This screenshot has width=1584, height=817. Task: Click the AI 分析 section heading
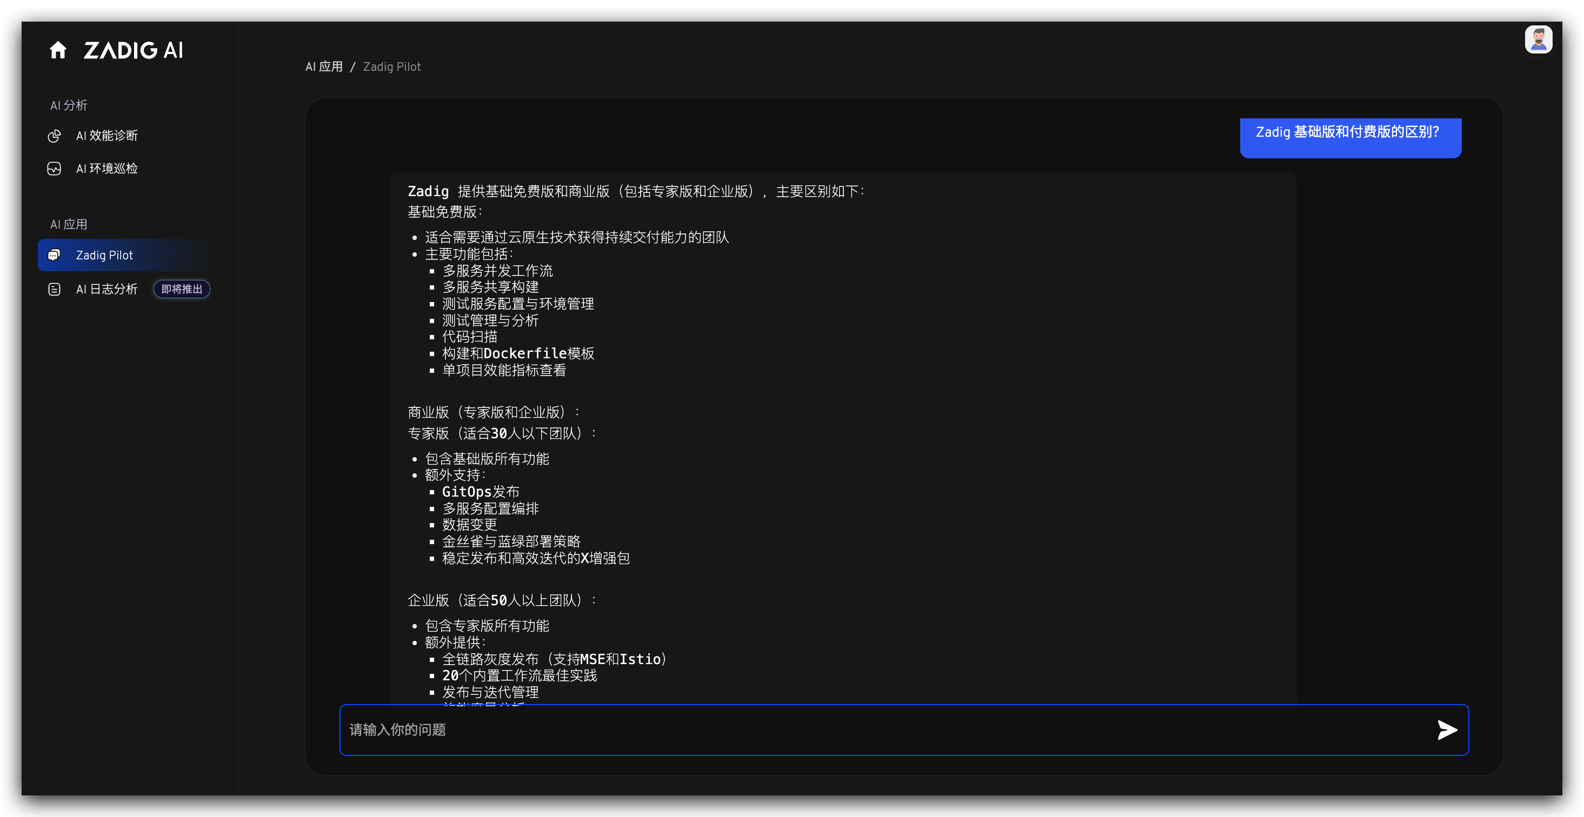click(x=69, y=105)
